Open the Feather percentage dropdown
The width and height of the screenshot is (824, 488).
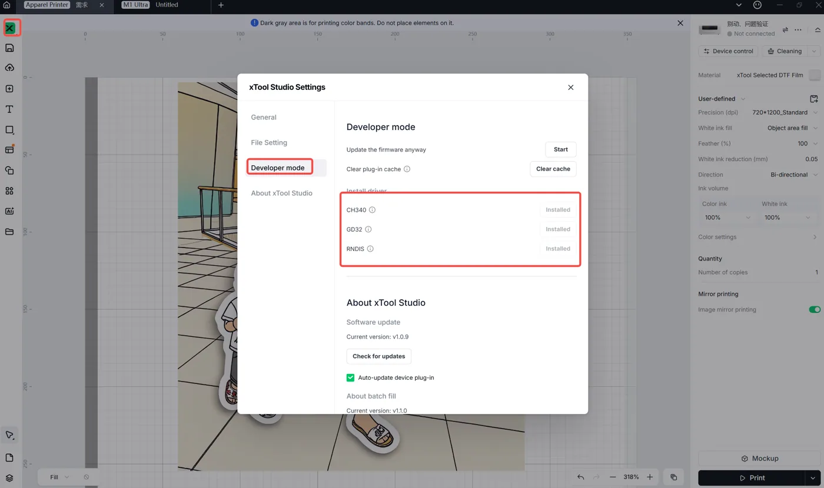point(815,143)
